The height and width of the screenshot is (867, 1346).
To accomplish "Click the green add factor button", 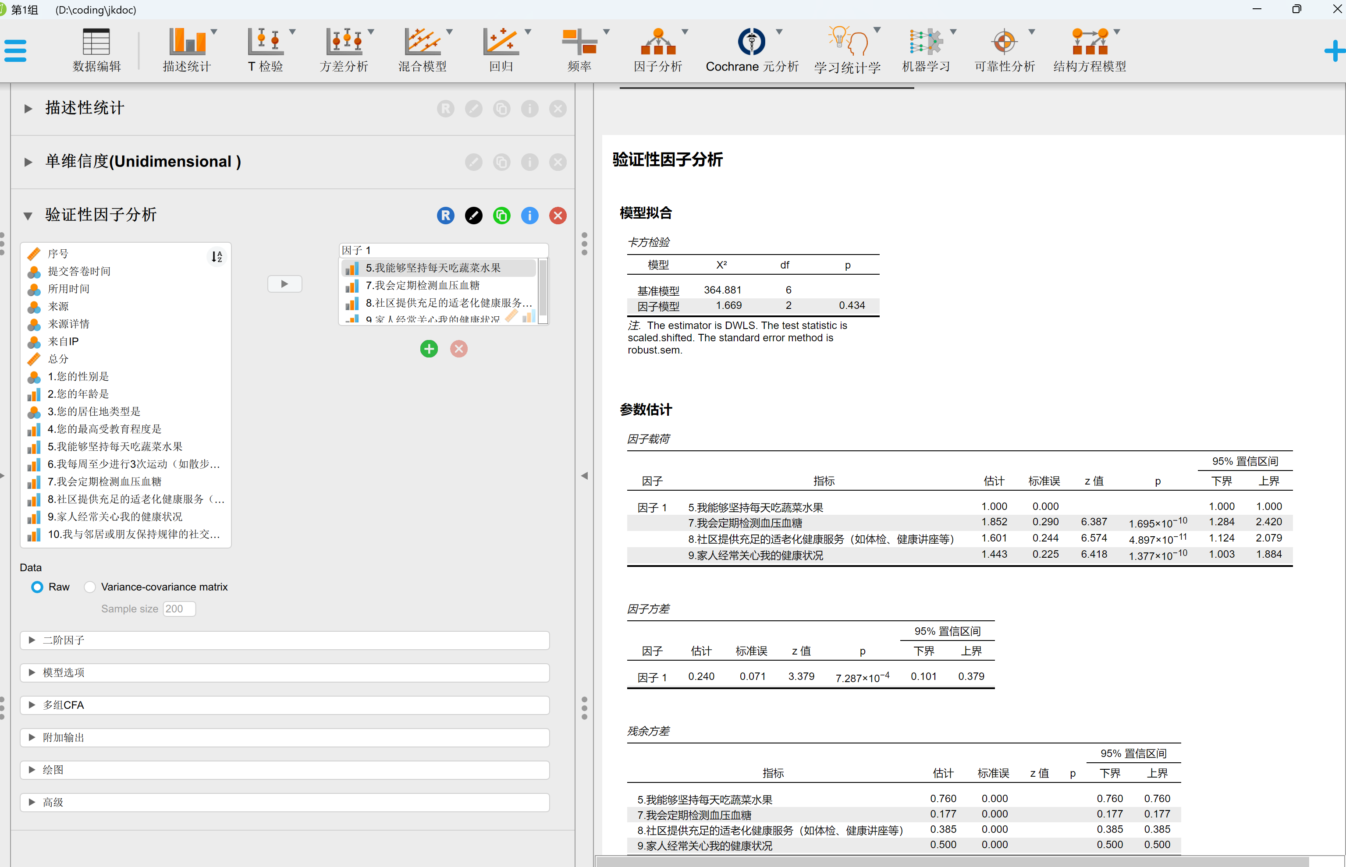I will click(x=429, y=349).
